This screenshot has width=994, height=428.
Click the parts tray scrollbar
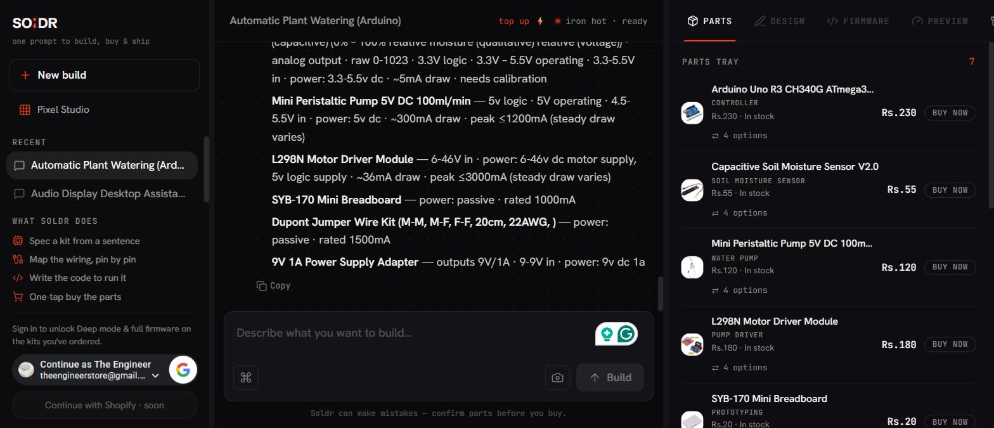(x=991, y=126)
